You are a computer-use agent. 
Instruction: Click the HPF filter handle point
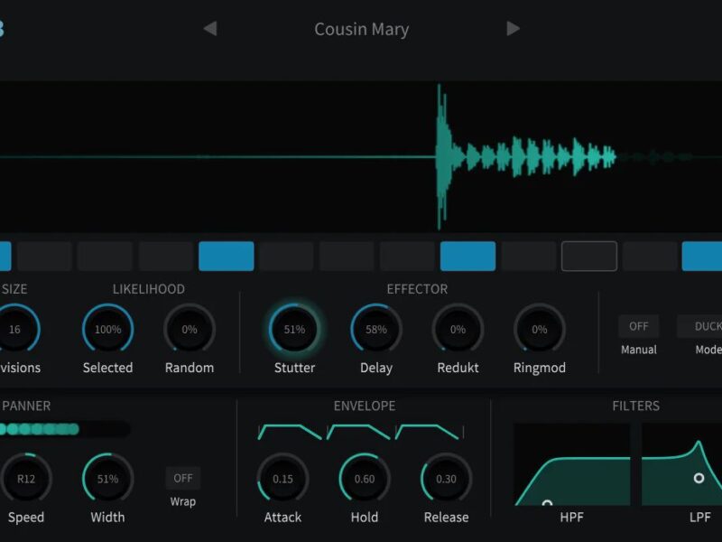click(547, 503)
